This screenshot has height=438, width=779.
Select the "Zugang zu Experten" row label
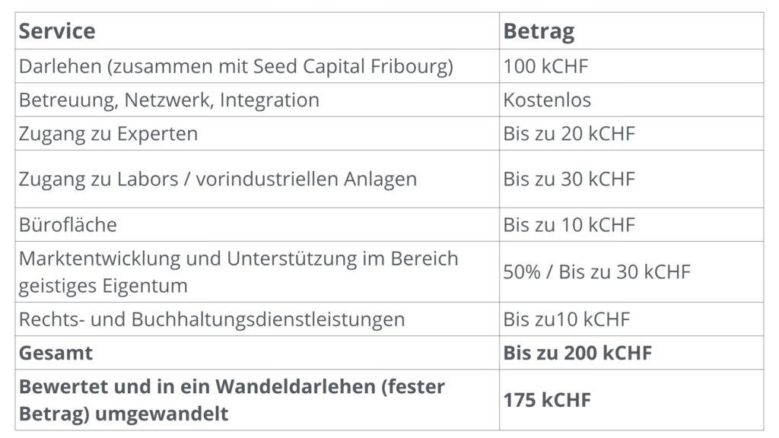108,134
